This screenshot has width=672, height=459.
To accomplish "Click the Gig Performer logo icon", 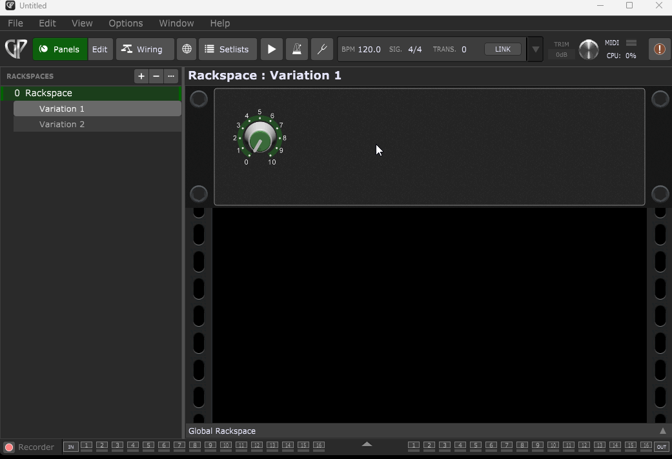I will [16, 49].
